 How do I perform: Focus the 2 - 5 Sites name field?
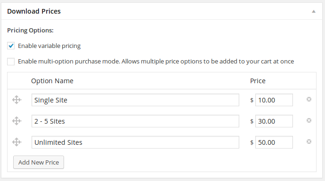135,121
